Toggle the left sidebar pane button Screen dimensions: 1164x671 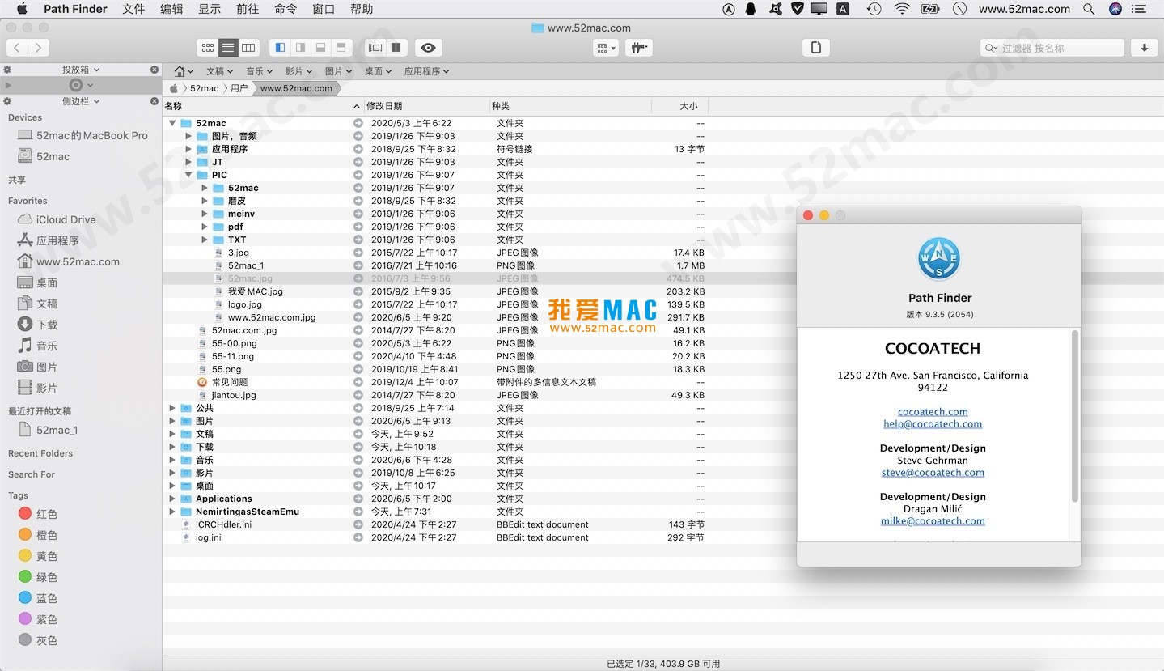point(280,48)
